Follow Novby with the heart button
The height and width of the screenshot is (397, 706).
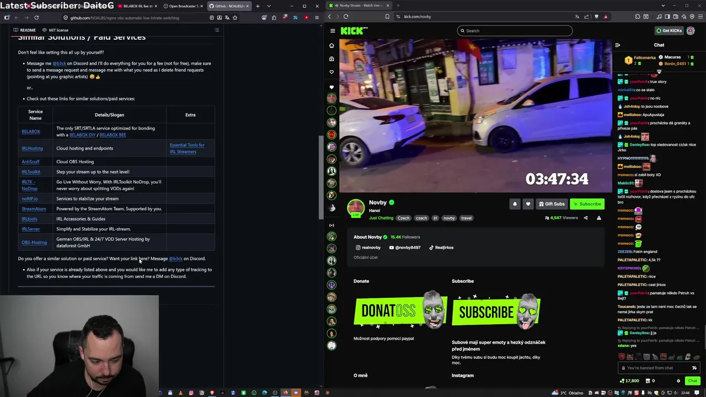click(528, 204)
